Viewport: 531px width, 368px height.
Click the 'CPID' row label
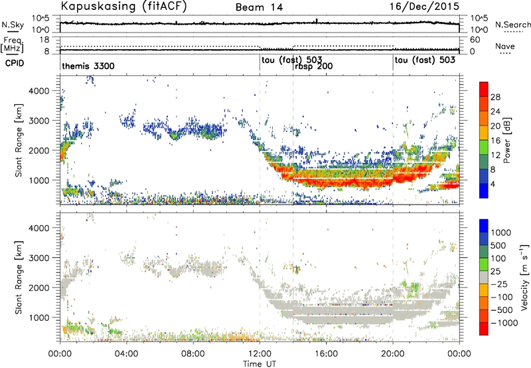(15, 63)
